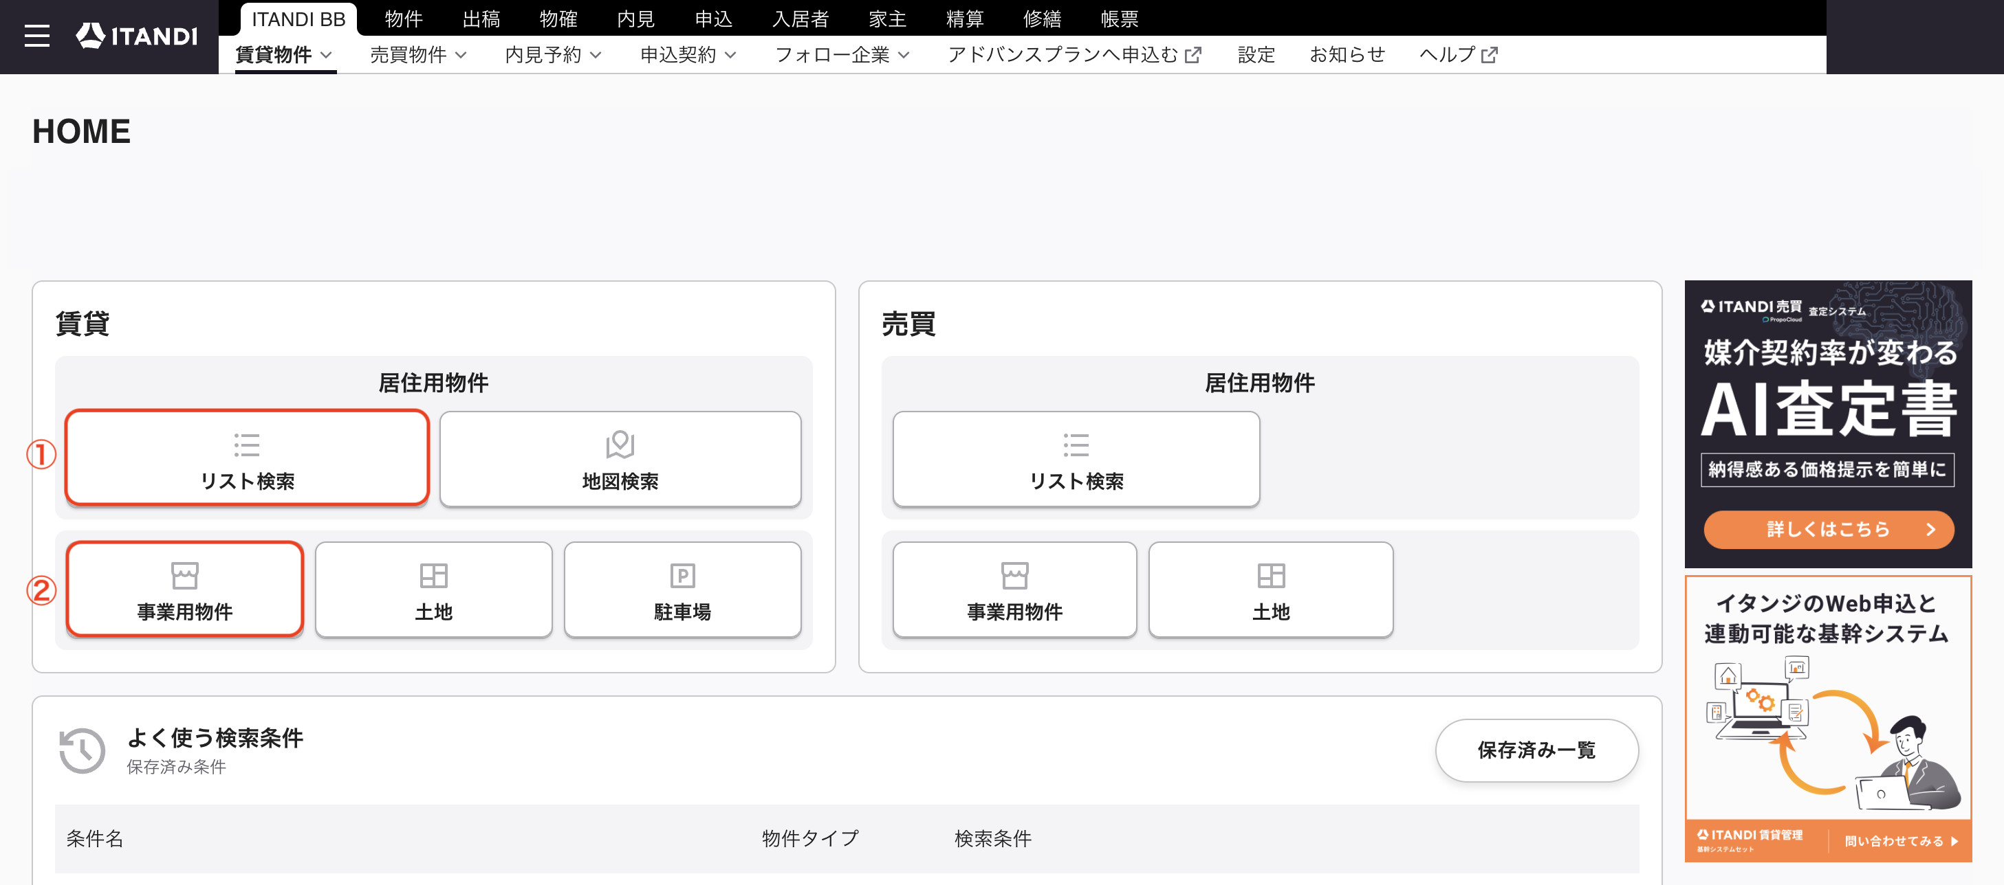
Task: Open the 基幹システム ad banner
Action: pyautogui.click(x=1828, y=719)
